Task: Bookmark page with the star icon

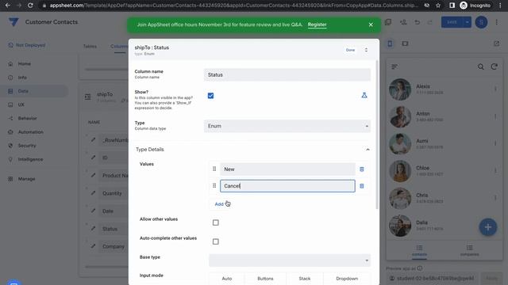Action: [x=438, y=6]
